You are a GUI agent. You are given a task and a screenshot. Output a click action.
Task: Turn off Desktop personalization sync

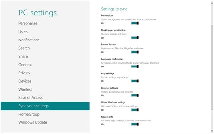click(135, 38)
